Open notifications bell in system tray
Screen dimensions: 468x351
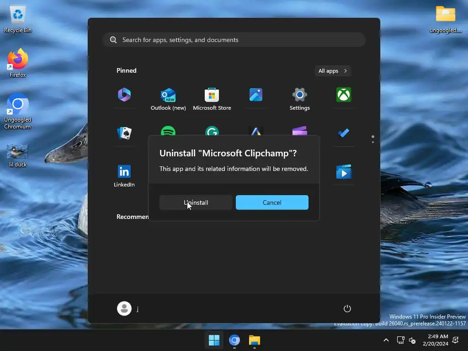point(456,340)
